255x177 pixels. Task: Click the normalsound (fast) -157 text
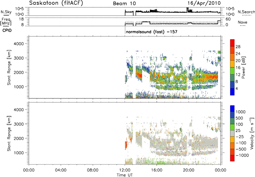[152, 32]
